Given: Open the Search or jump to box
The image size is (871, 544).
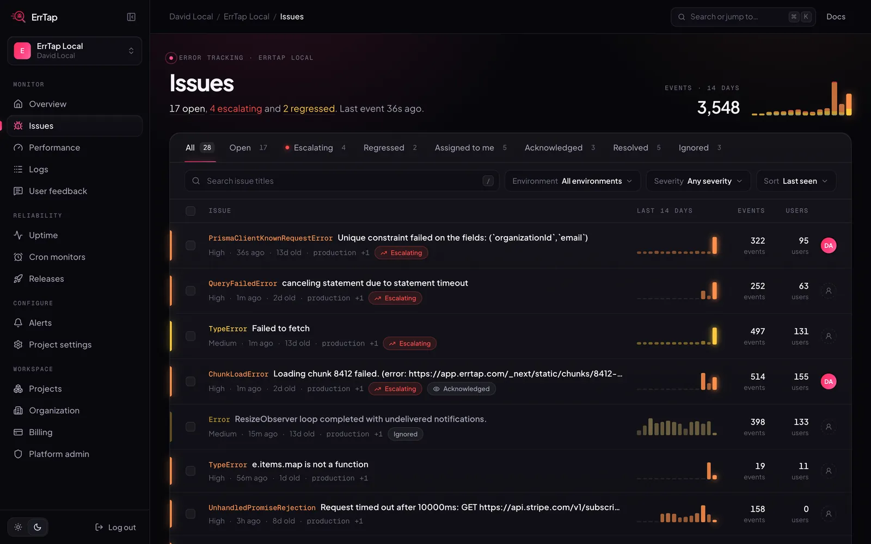Looking at the screenshot, I should [743, 17].
